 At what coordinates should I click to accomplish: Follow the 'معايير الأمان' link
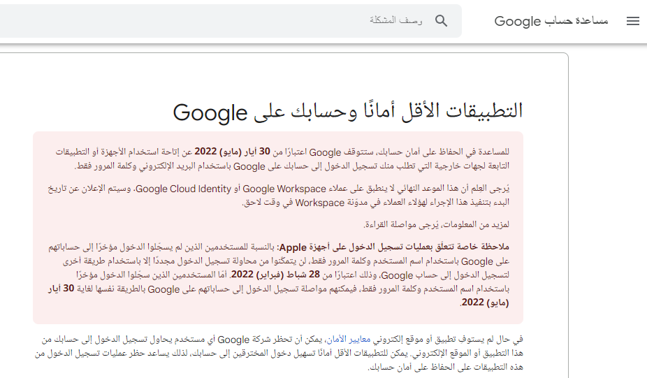click(x=348, y=340)
